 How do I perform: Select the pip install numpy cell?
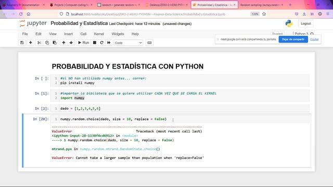180,81
